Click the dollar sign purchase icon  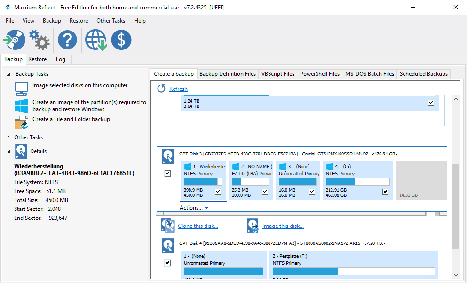pyautogui.click(x=121, y=40)
